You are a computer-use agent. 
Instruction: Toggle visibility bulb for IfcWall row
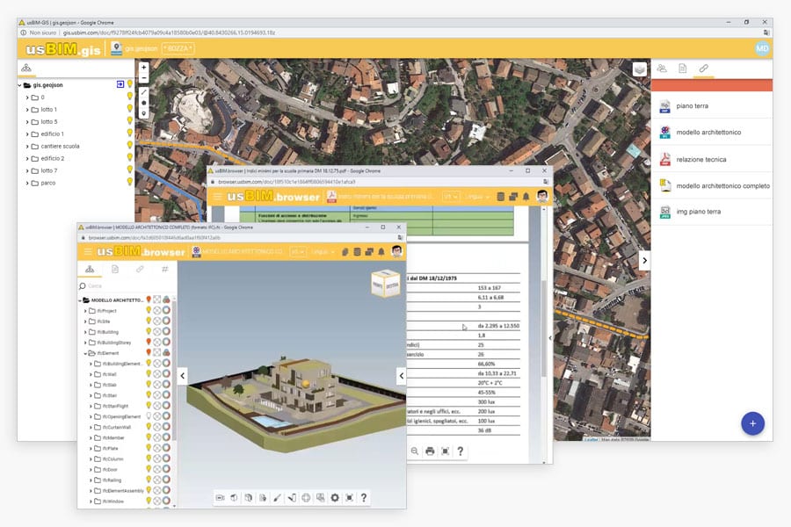click(149, 373)
